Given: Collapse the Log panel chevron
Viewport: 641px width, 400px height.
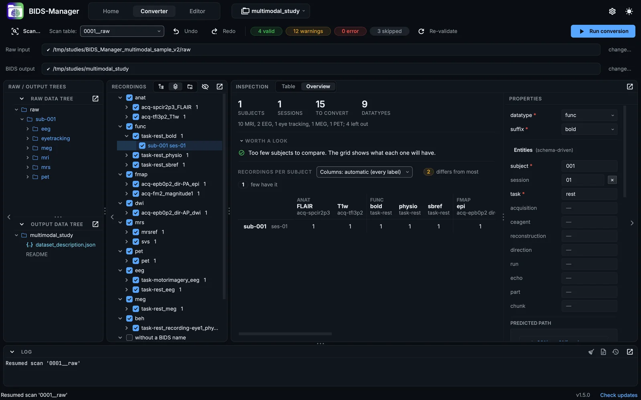Looking at the screenshot, I should [12, 352].
